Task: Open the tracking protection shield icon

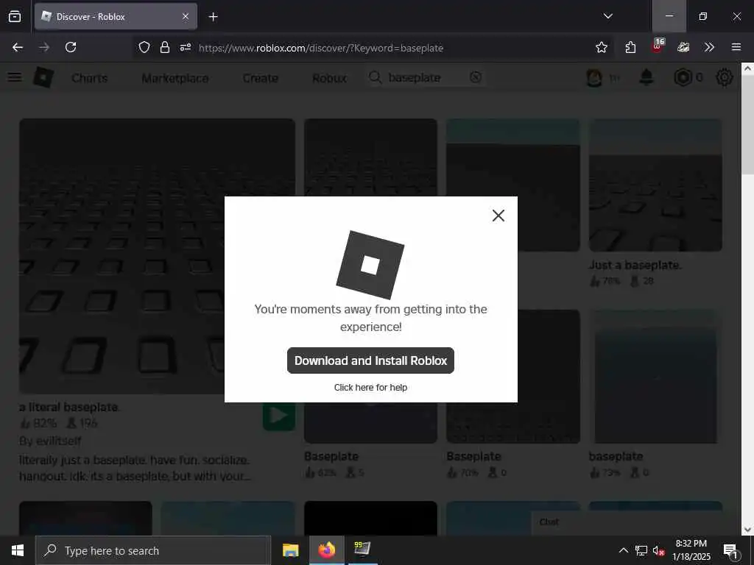Action: (144, 47)
